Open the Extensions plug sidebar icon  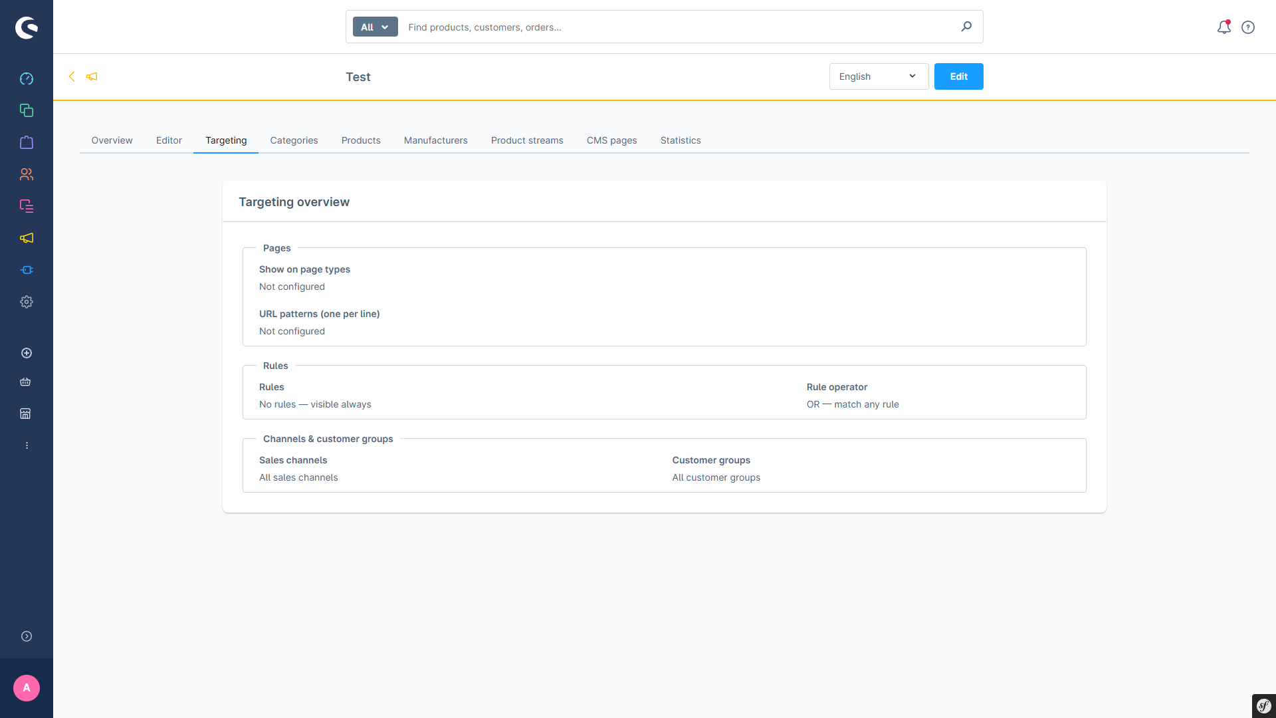(27, 270)
